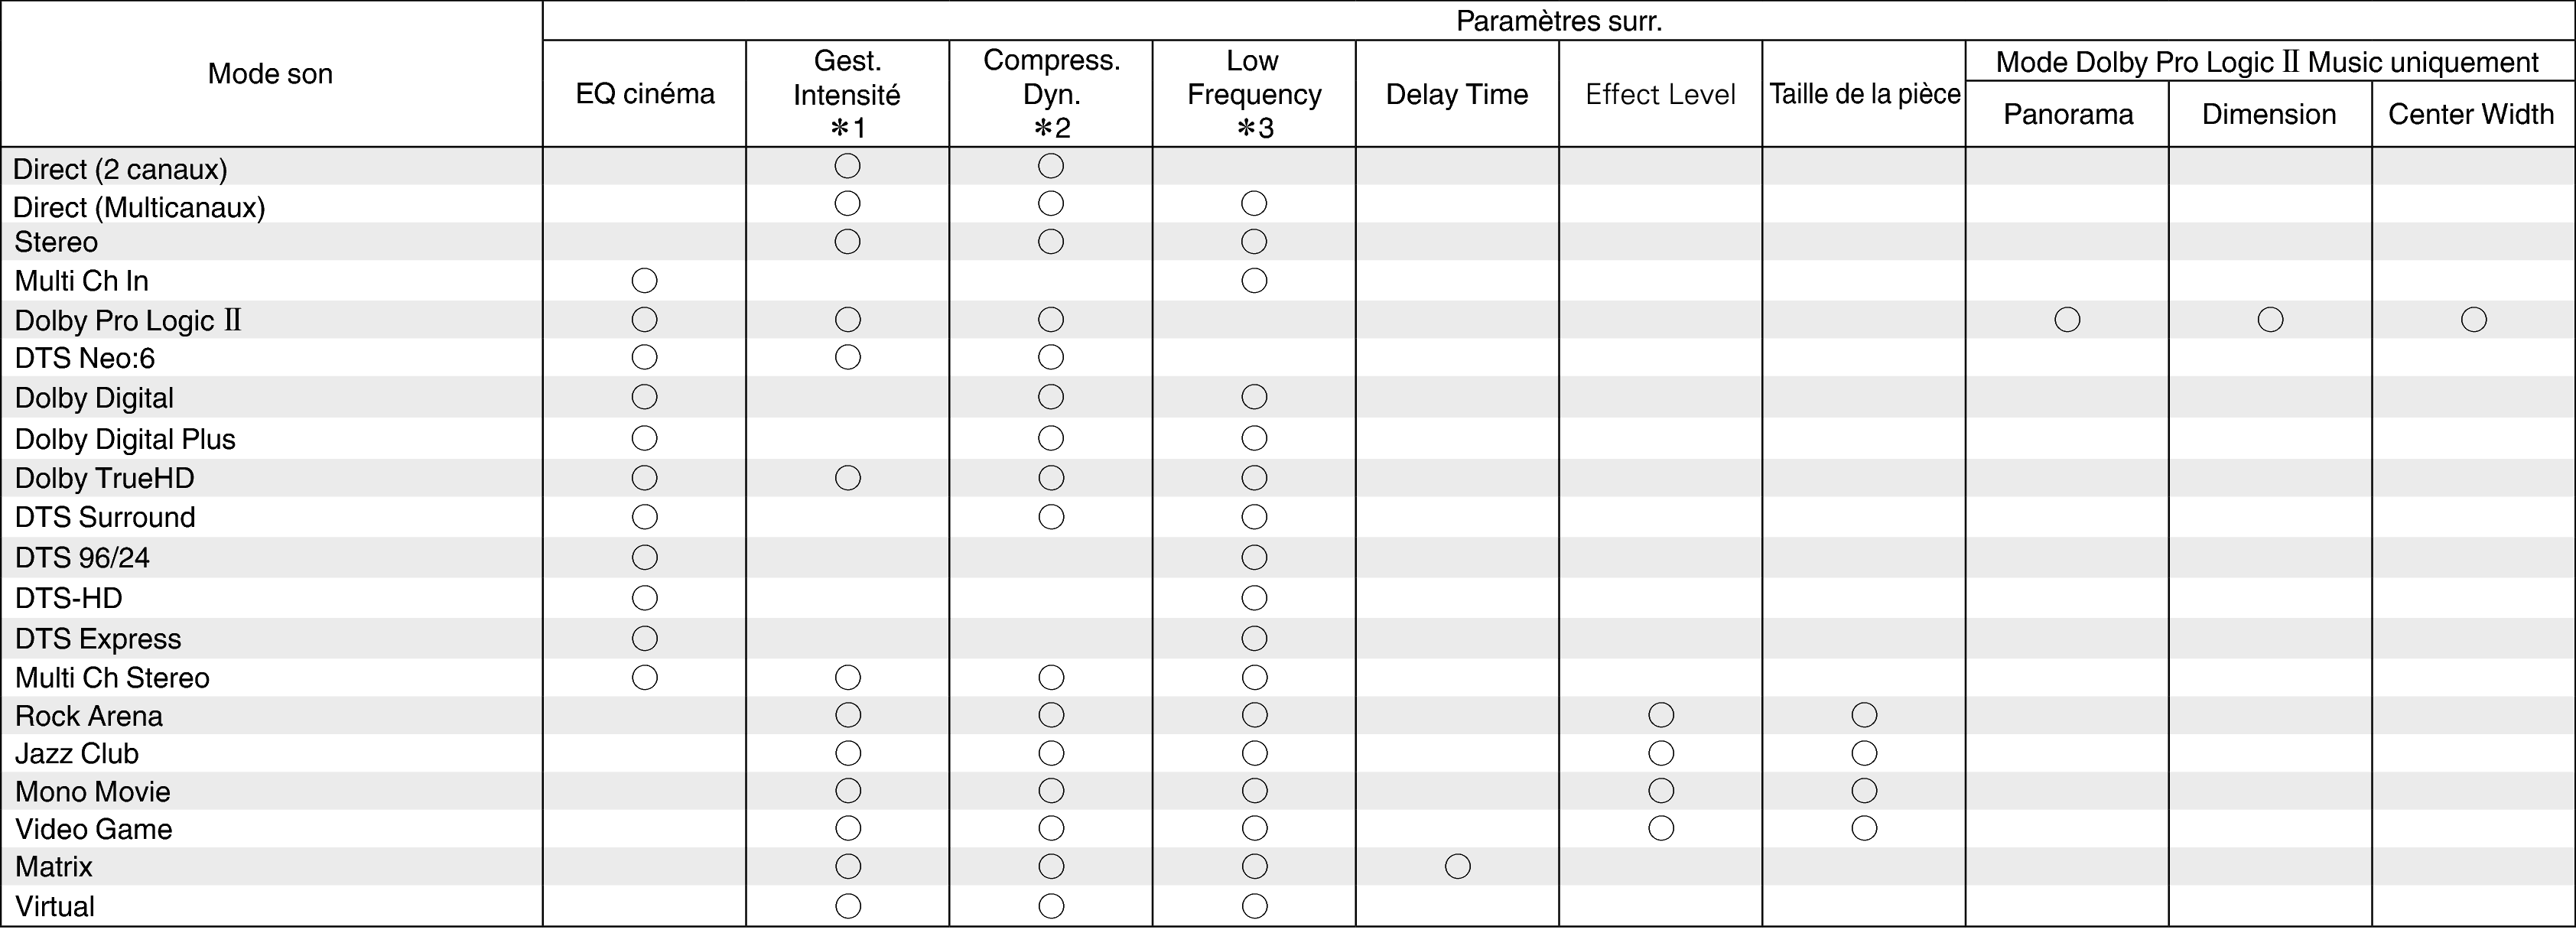Click Gest. Intensité circle for Direct (2 canaux)
2576x933 pixels.
pos(847,166)
